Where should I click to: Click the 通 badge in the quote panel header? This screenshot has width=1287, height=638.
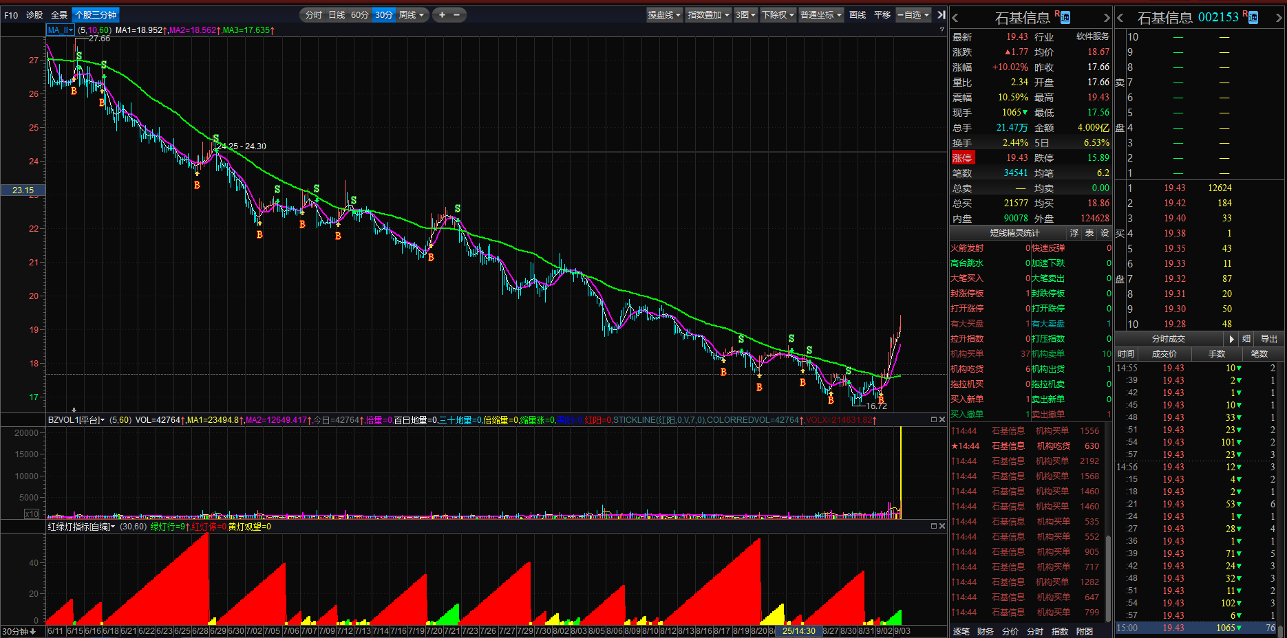[1065, 18]
